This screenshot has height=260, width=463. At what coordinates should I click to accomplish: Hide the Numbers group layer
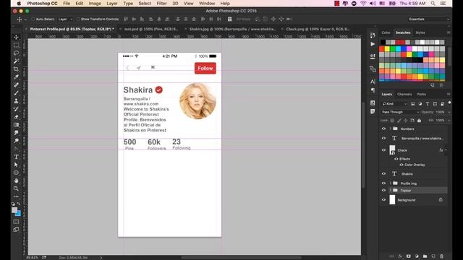(383, 129)
